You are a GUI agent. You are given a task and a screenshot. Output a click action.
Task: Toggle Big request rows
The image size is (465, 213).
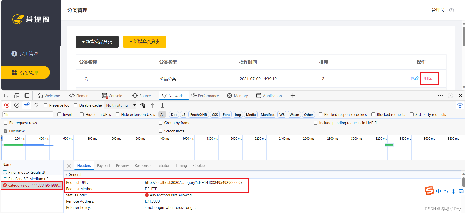coord(5,123)
